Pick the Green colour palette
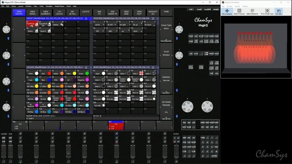This screenshot has height=164, width=292. (x=83, y=73)
